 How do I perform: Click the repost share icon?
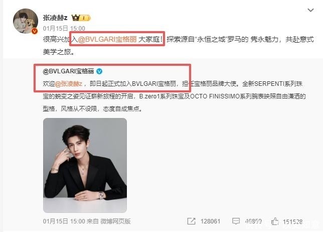(x=191, y=221)
